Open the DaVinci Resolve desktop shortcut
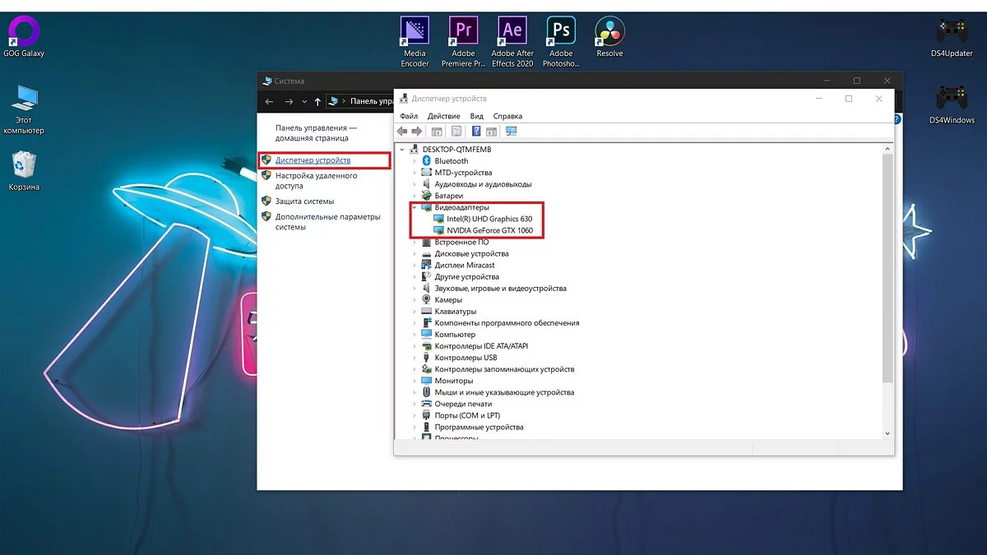Image resolution: width=987 pixels, height=555 pixels. click(609, 37)
